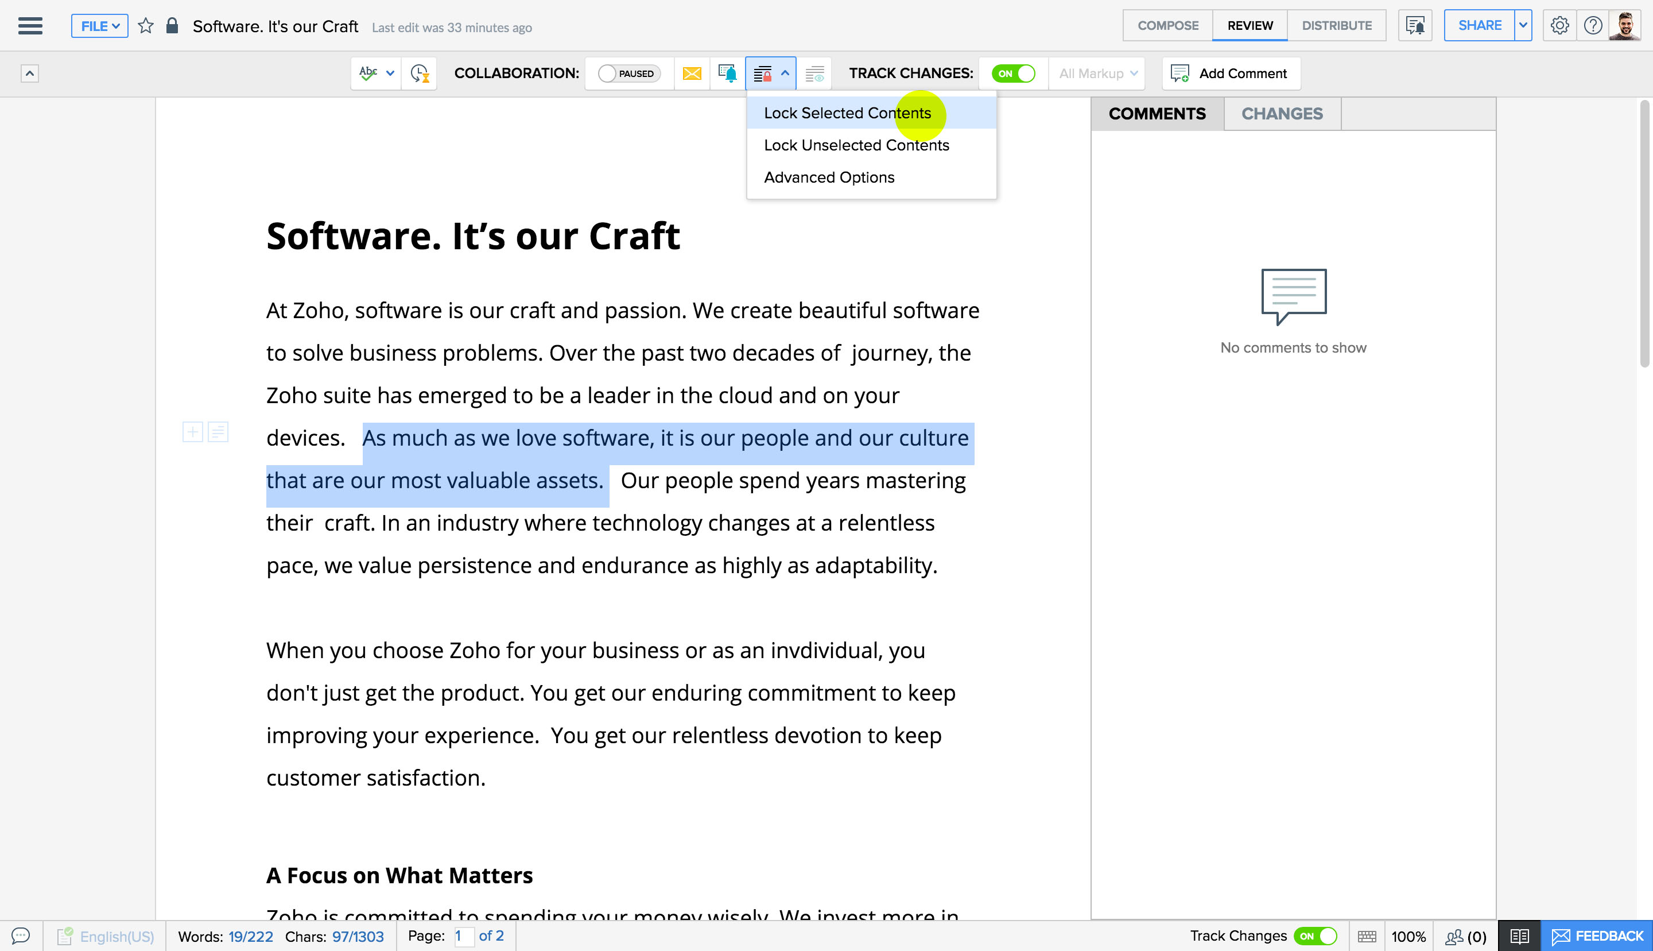Star the document as favorite

pyautogui.click(x=146, y=26)
